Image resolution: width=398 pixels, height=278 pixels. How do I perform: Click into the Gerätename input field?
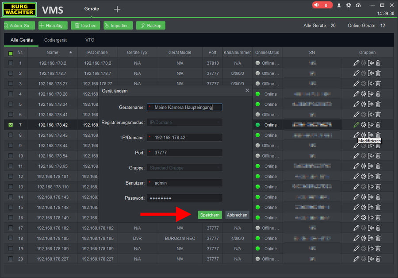tap(186, 107)
